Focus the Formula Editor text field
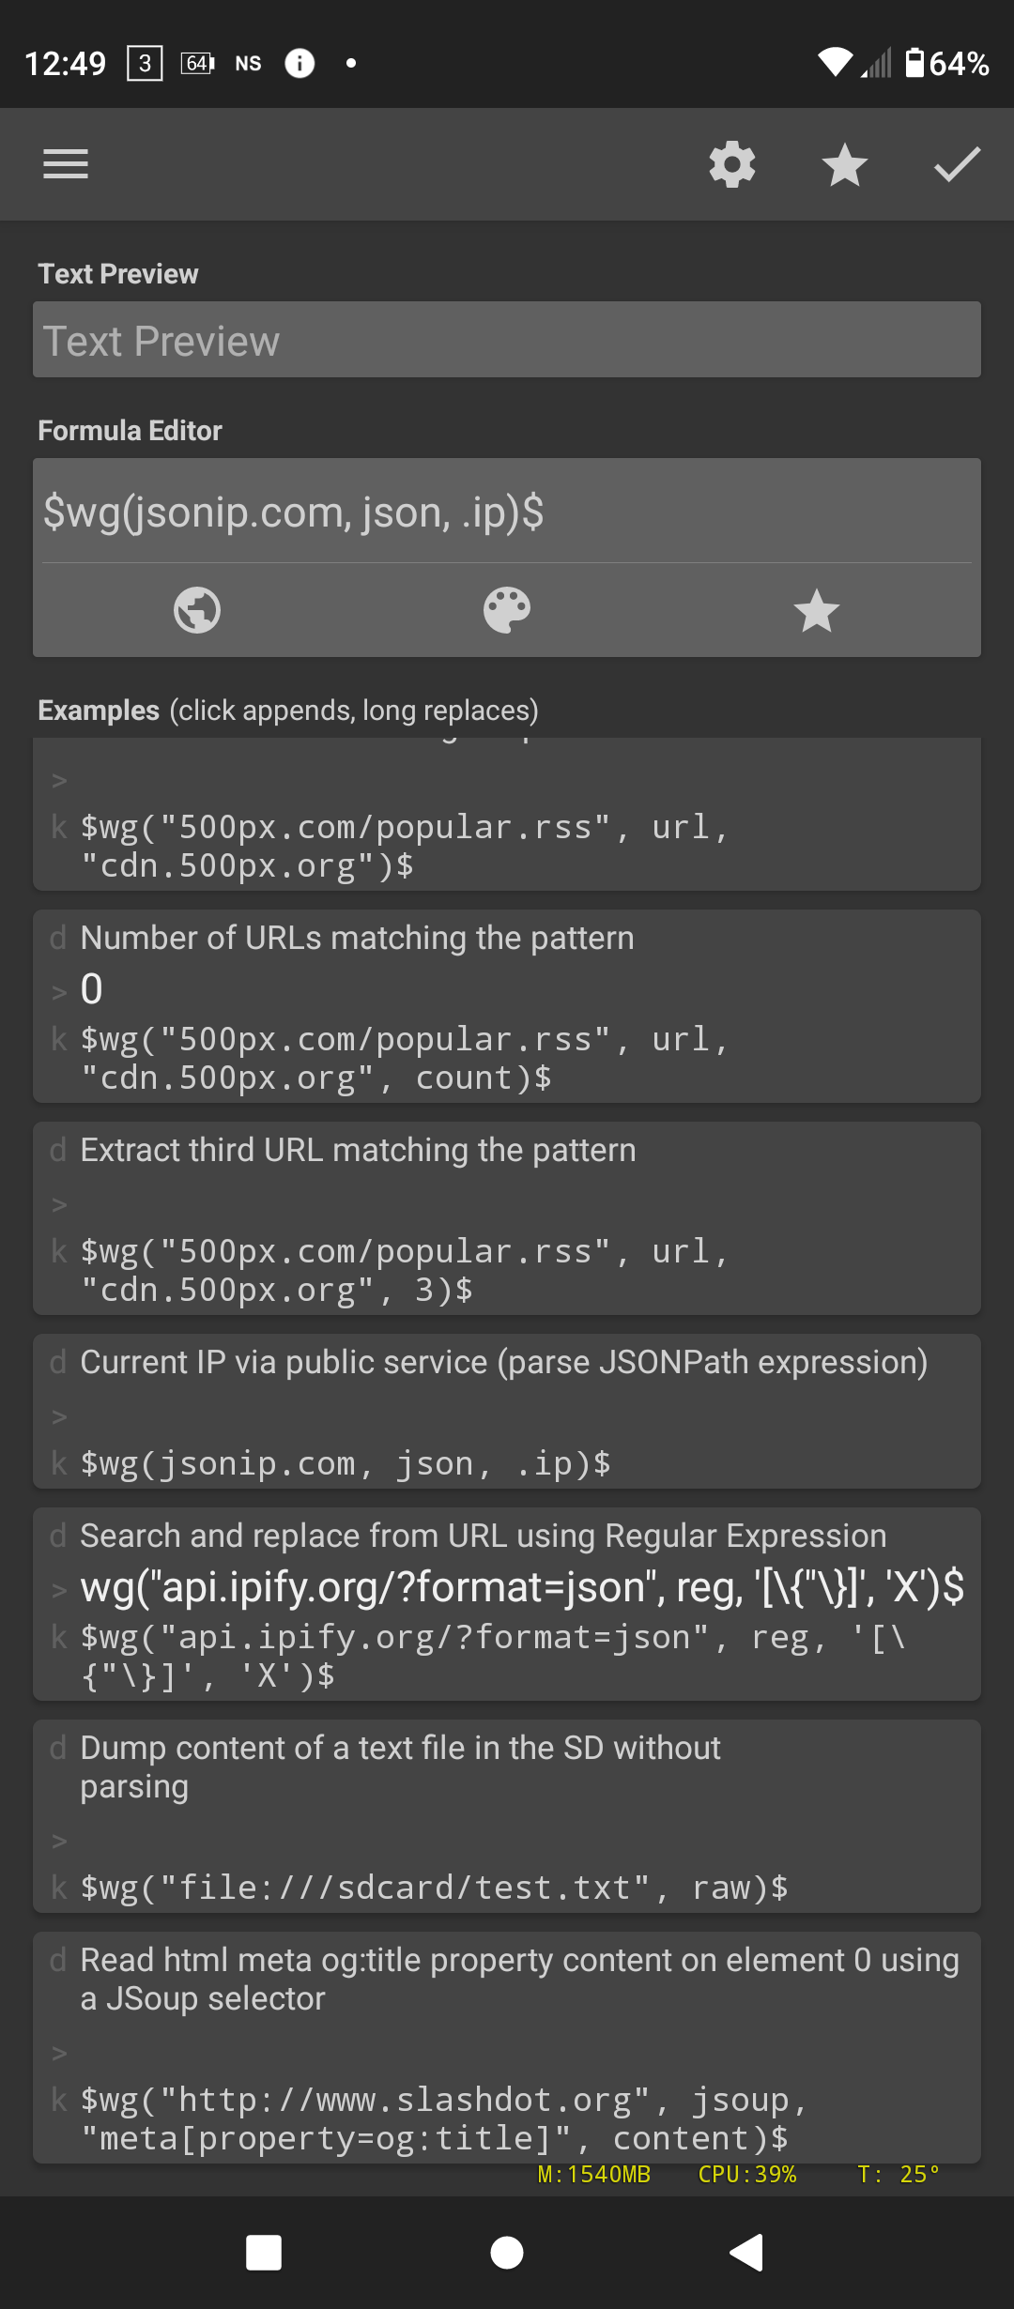The width and height of the screenshot is (1014, 2309). coord(507,512)
